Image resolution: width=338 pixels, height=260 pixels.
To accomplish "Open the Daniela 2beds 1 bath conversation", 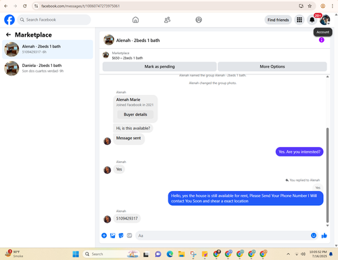I will tap(47, 68).
